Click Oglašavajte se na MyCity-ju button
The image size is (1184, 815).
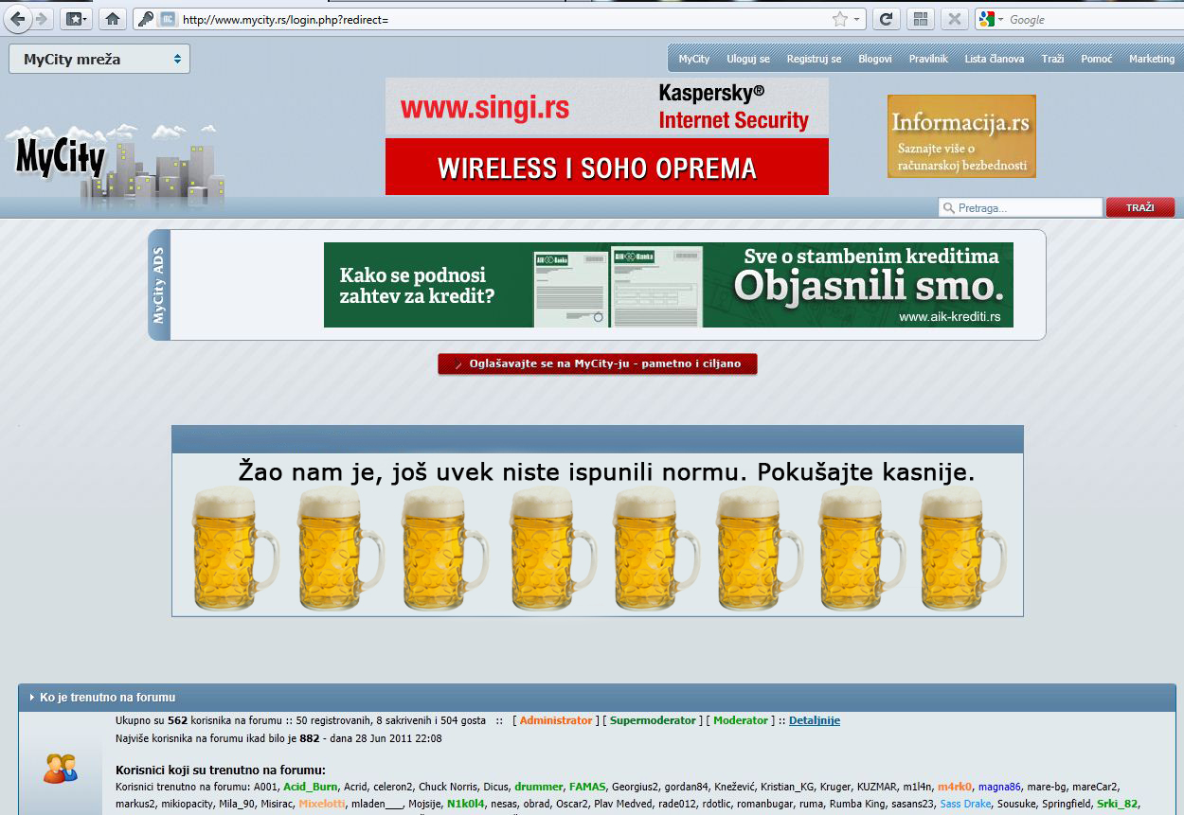point(598,363)
